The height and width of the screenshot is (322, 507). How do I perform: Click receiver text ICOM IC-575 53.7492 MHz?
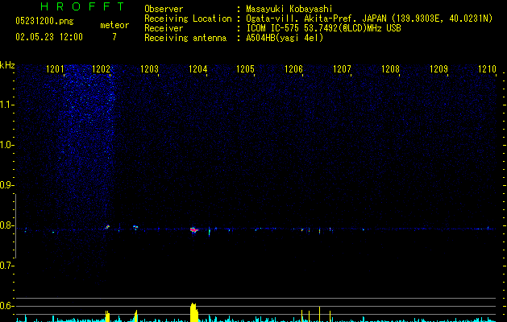323,28
